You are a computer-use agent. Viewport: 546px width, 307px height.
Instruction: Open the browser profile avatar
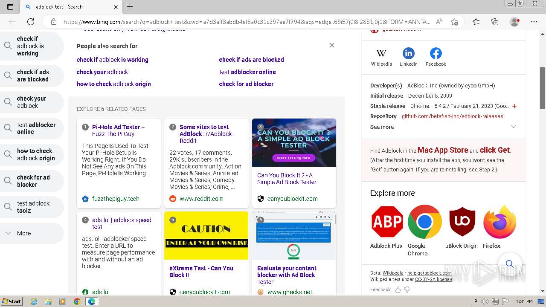click(x=515, y=22)
